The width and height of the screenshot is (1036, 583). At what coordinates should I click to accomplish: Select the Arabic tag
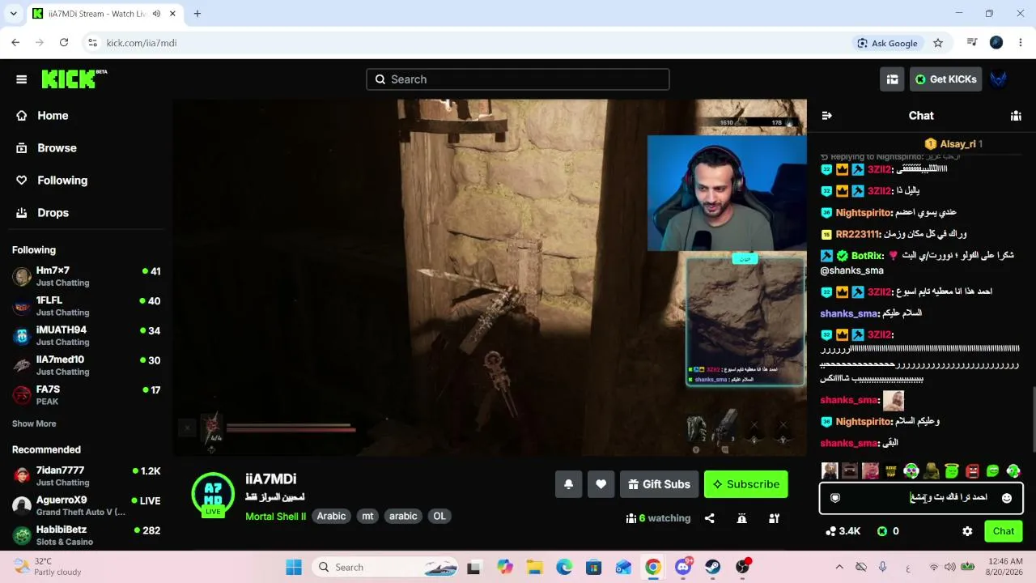[x=331, y=516]
